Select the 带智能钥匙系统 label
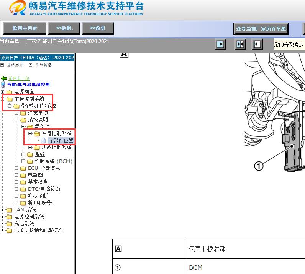Viewport: 305px width, 274px height. point(39,106)
